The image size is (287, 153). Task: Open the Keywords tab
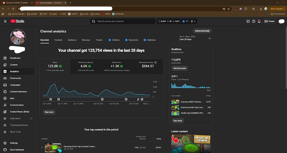coord(131,40)
